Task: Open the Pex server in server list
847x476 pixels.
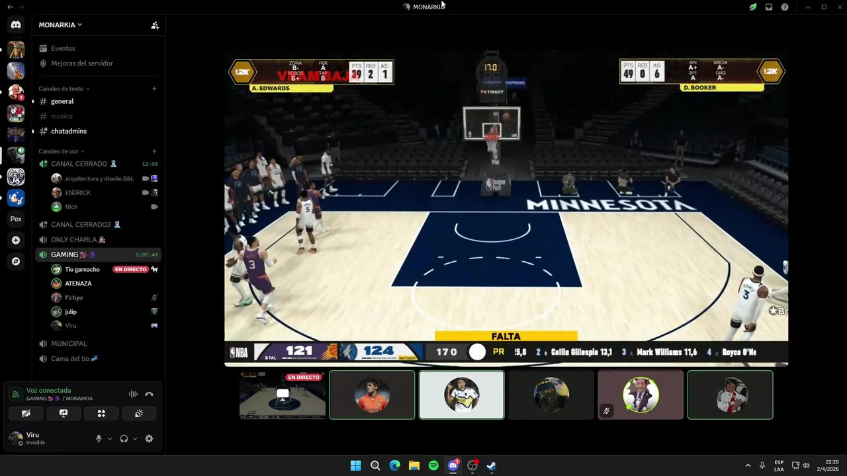Action: [16, 219]
